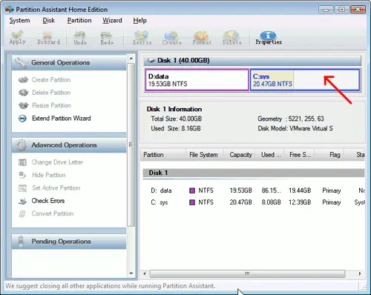Open the Disk menu
Screen dimensions: 371x295
(48, 21)
